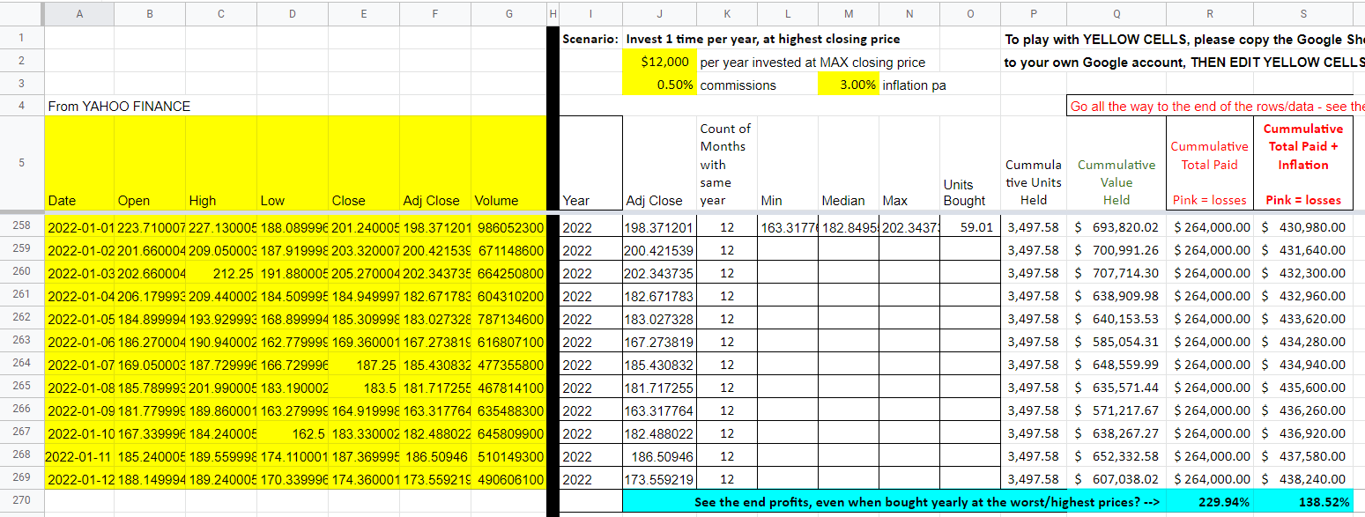Click Close cell 183.5
The width and height of the screenshot is (1365, 517).
pos(364,388)
